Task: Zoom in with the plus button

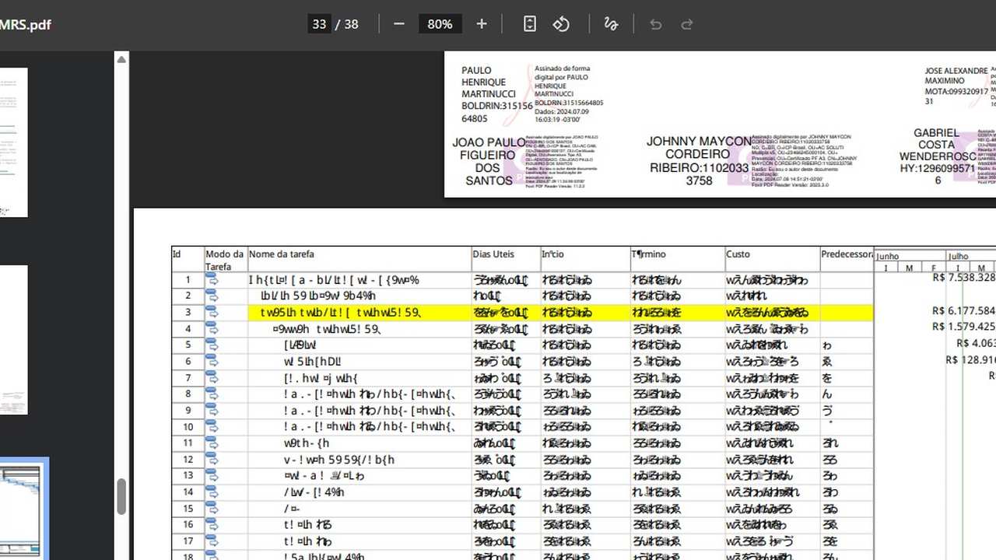Action: pyautogui.click(x=482, y=24)
